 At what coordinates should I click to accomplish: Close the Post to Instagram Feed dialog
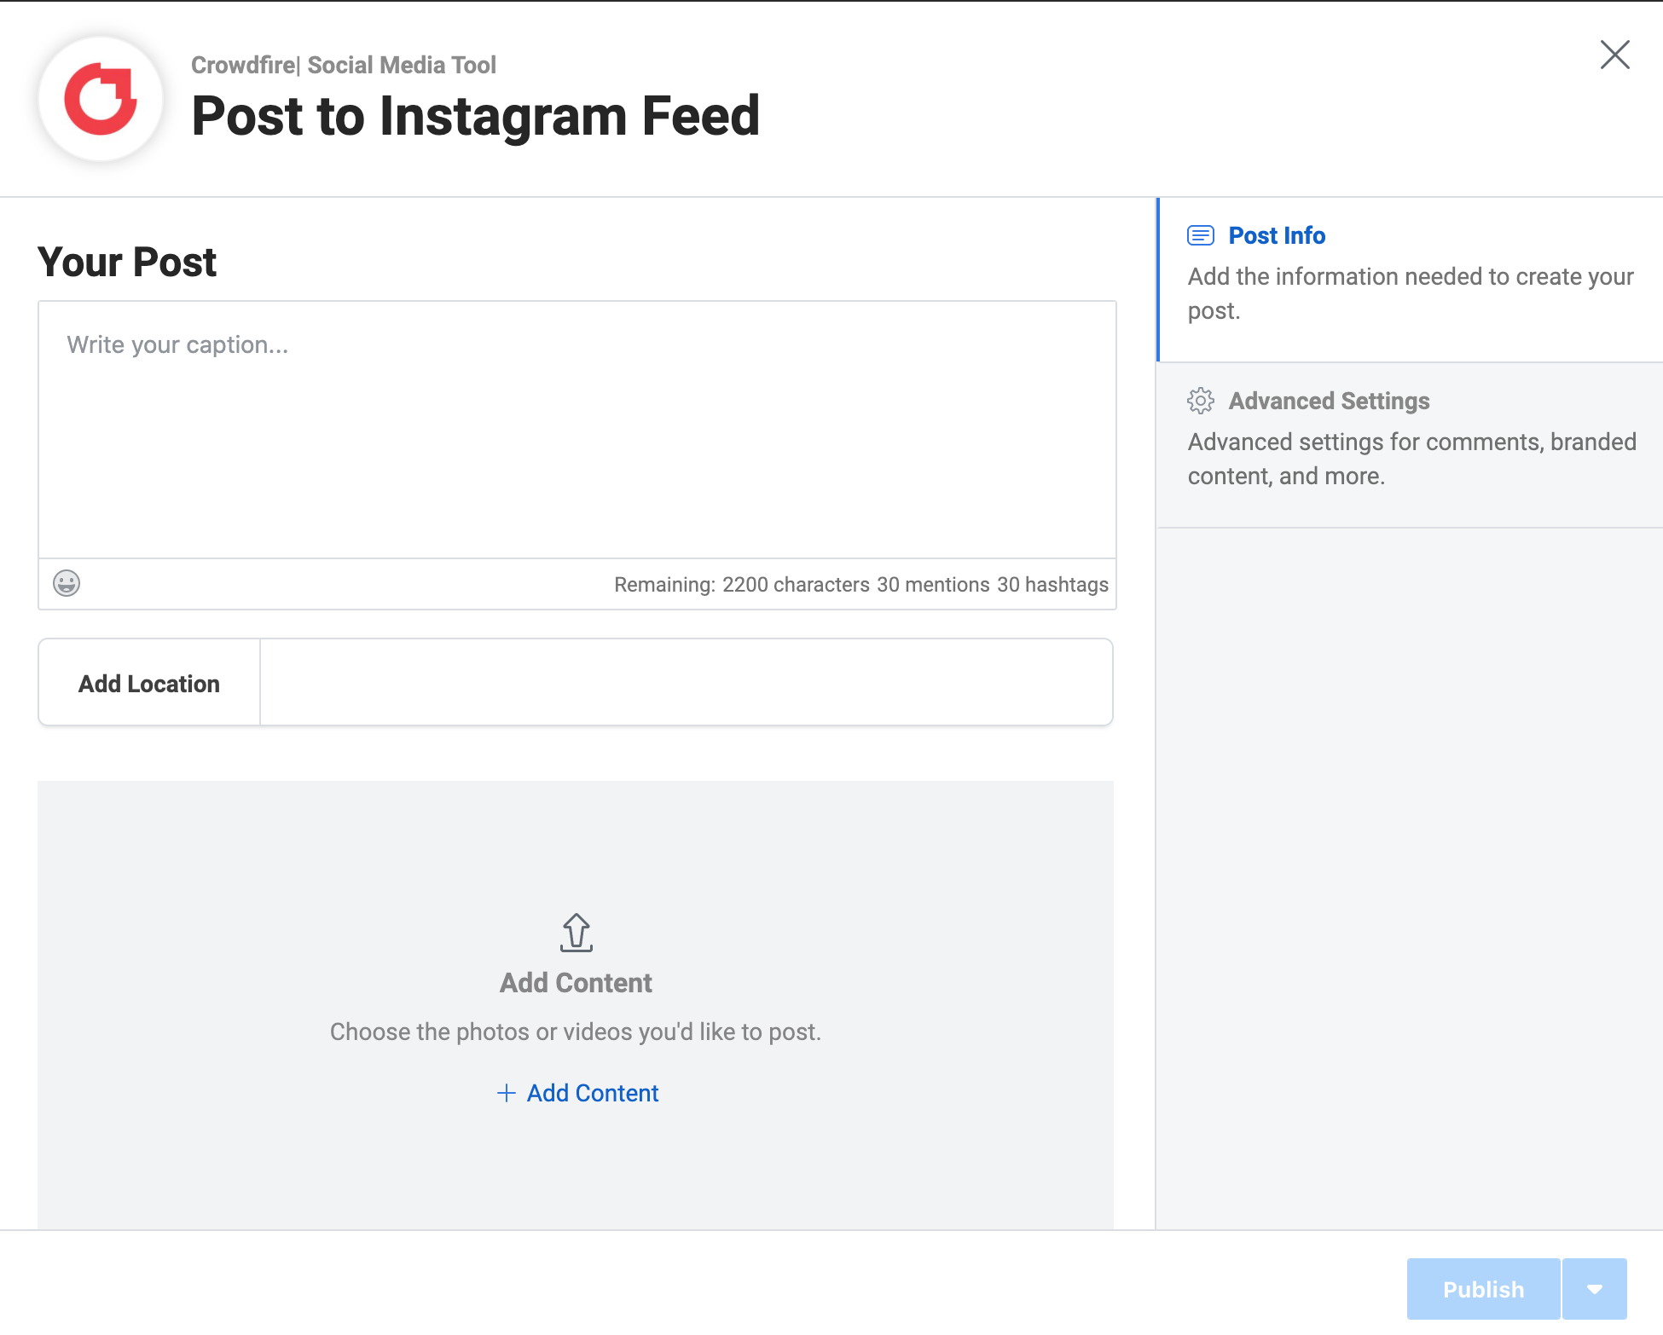pyautogui.click(x=1614, y=55)
